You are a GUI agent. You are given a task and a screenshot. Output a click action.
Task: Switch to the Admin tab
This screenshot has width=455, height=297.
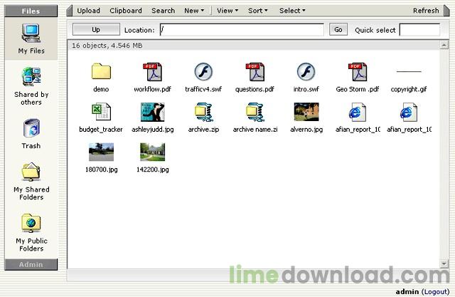coord(31,264)
